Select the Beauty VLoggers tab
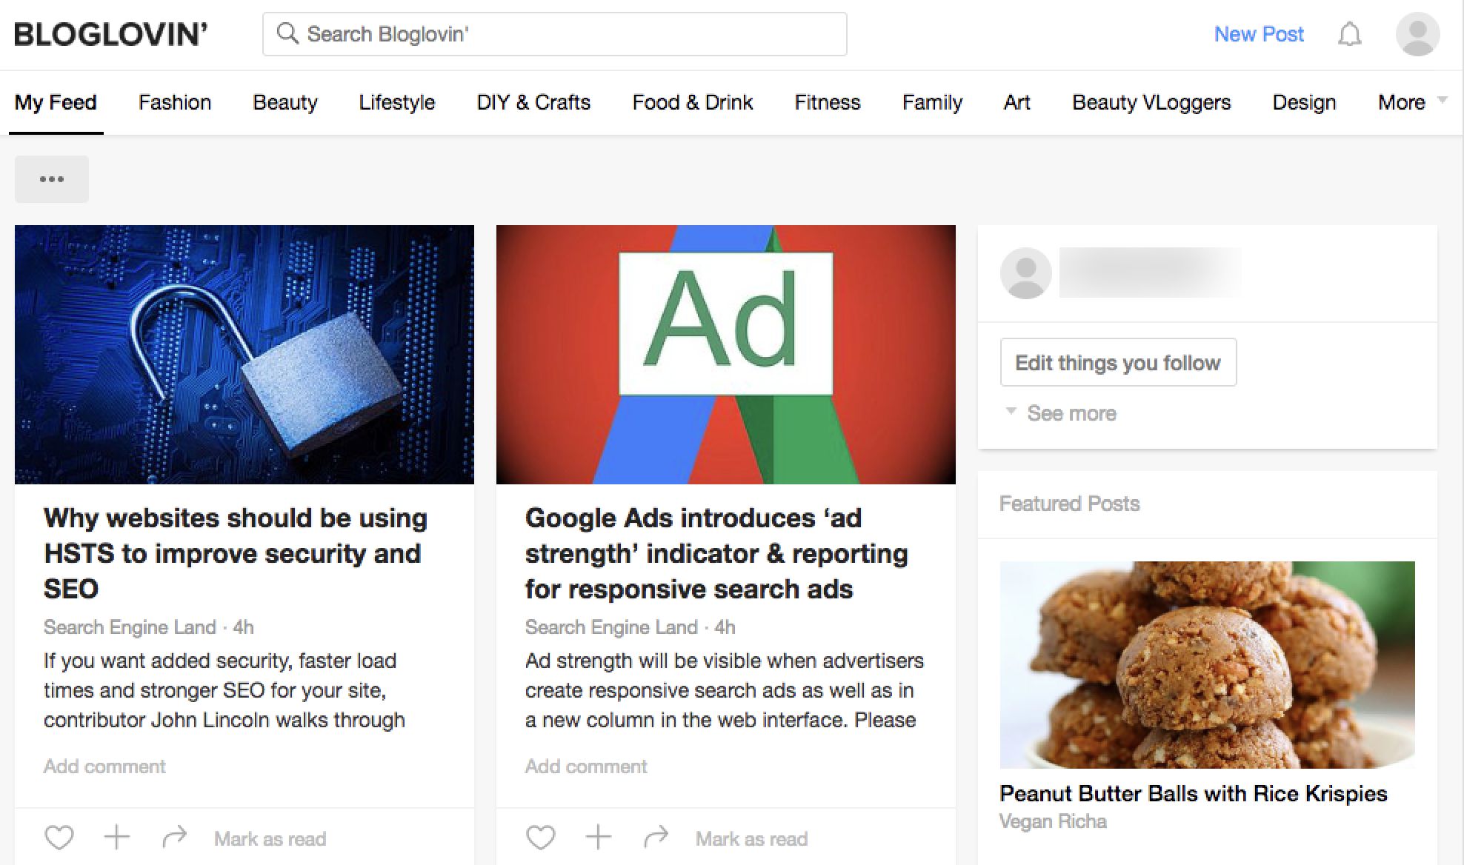Viewport: 1464px width, 865px height. point(1151,102)
